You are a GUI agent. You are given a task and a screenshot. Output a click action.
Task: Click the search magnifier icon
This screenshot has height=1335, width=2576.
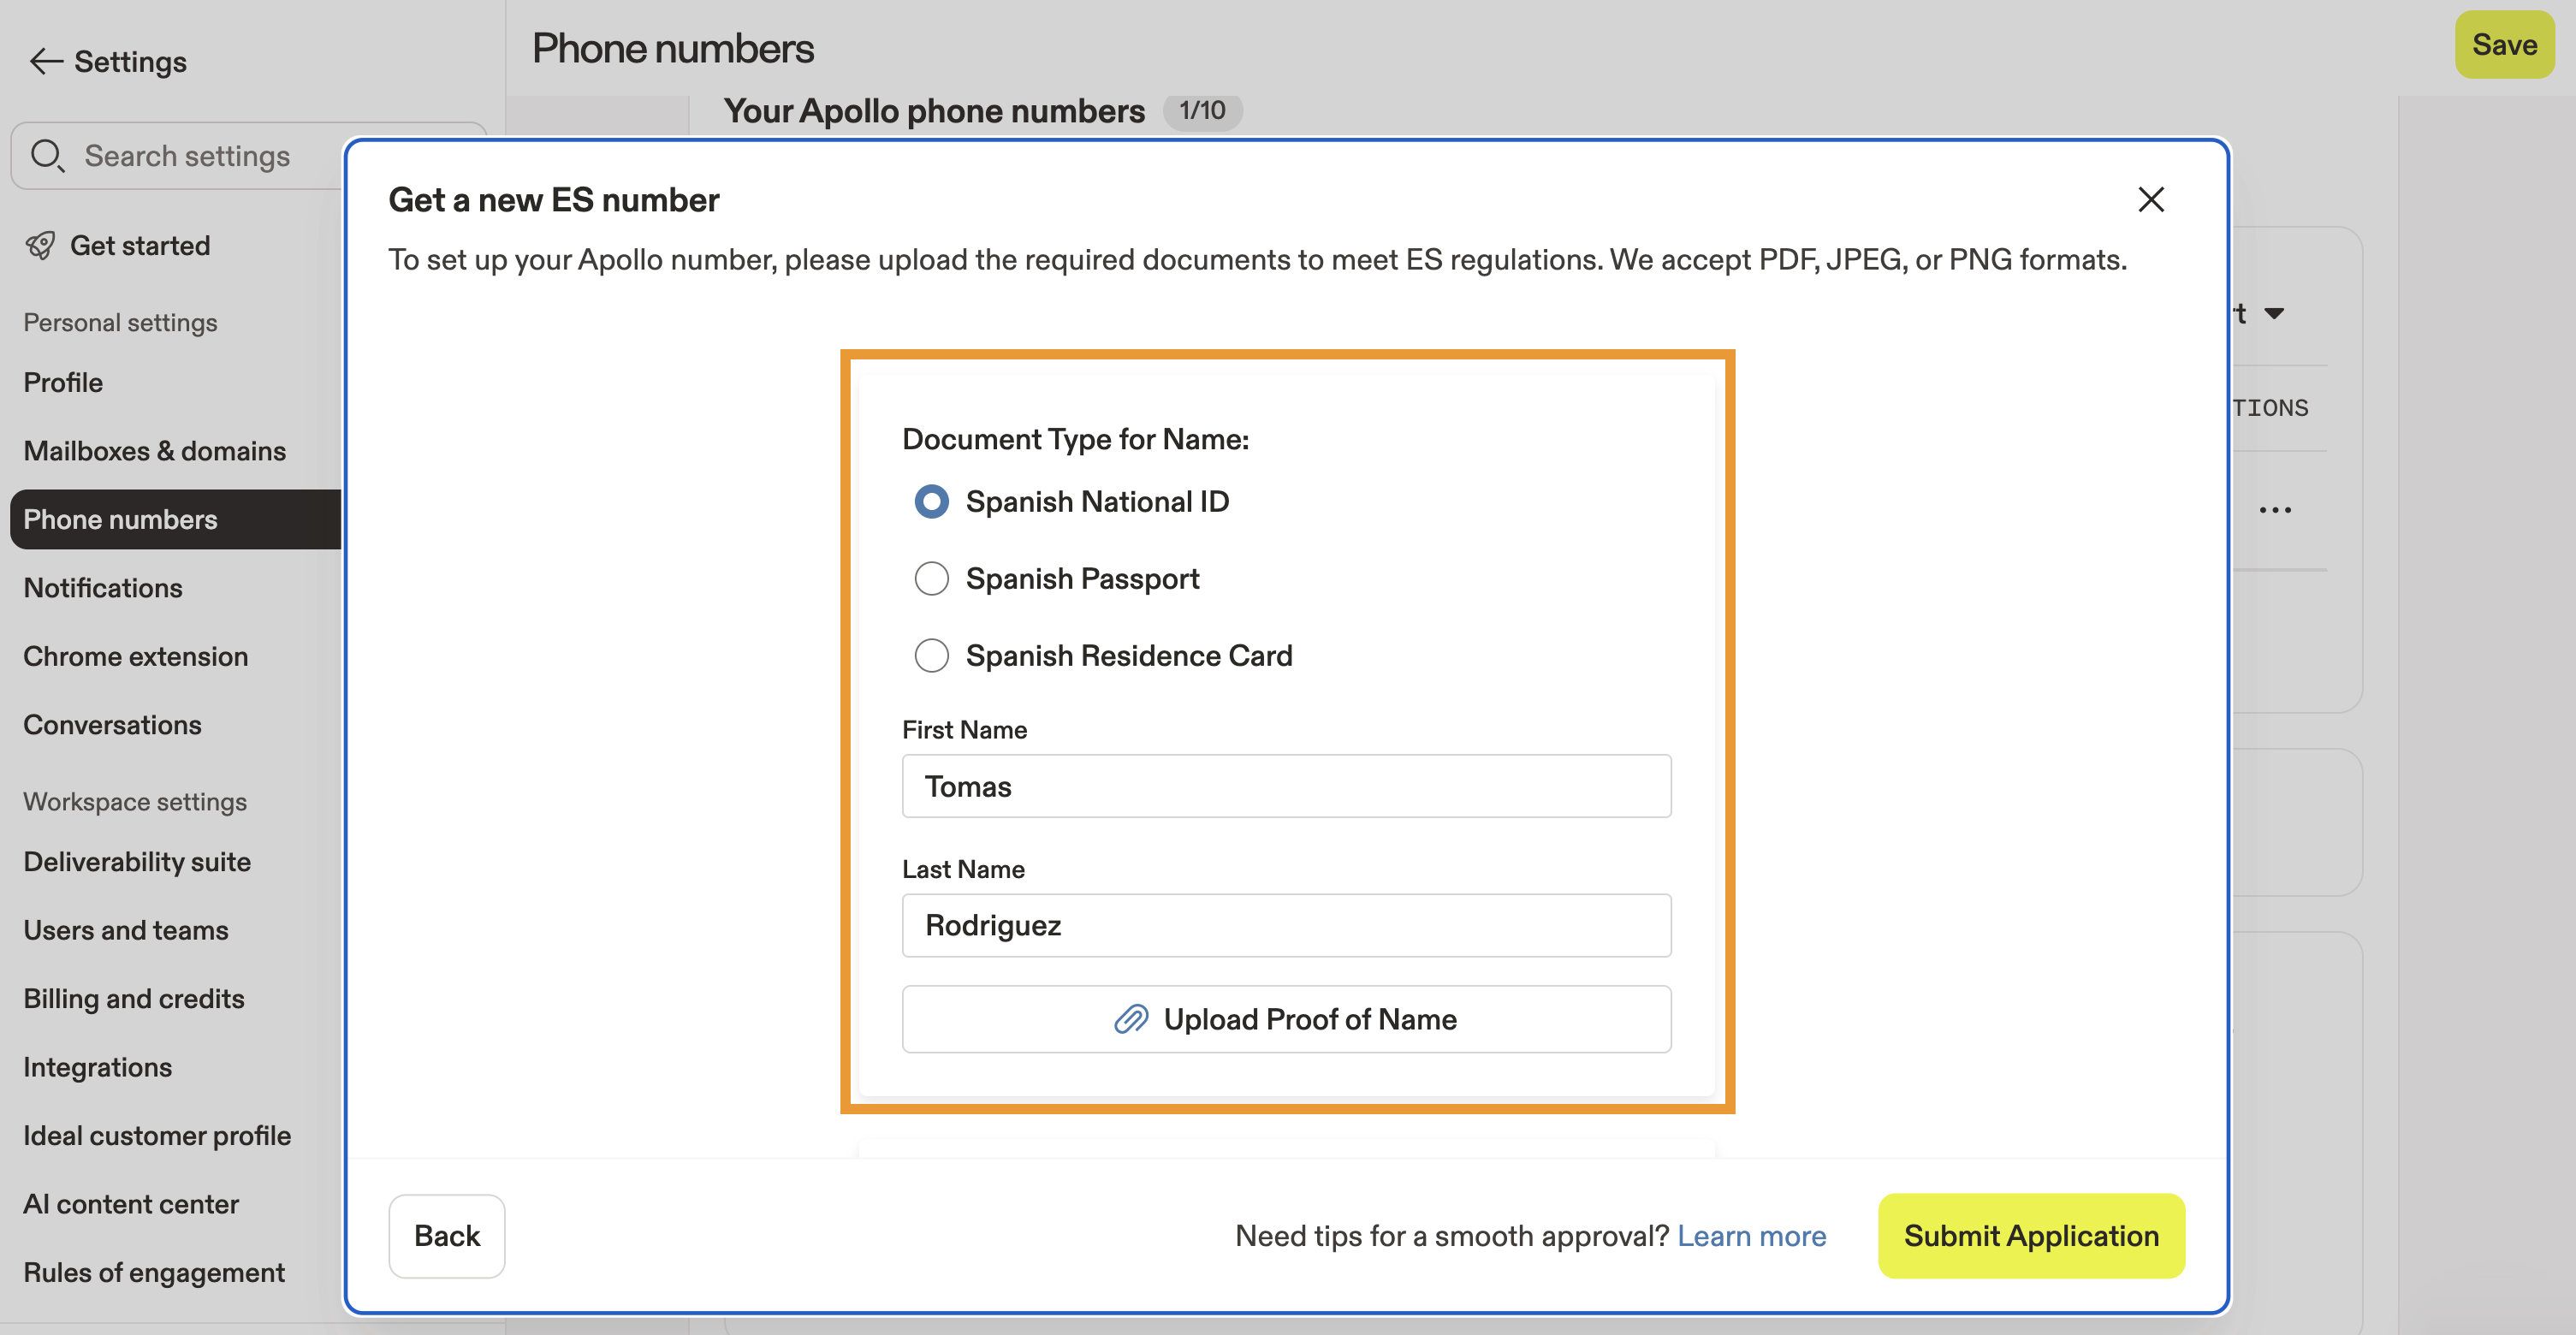(47, 156)
